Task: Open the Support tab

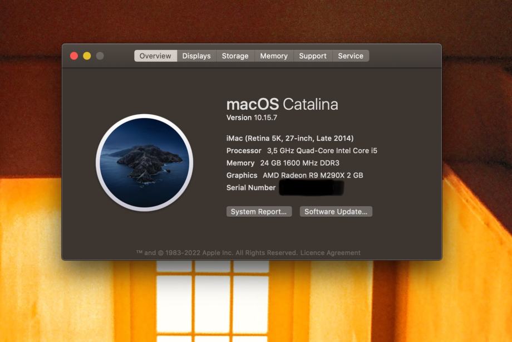Action: 313,56
